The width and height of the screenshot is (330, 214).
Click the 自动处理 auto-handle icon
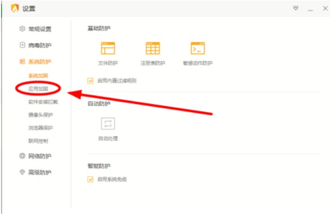point(108,124)
